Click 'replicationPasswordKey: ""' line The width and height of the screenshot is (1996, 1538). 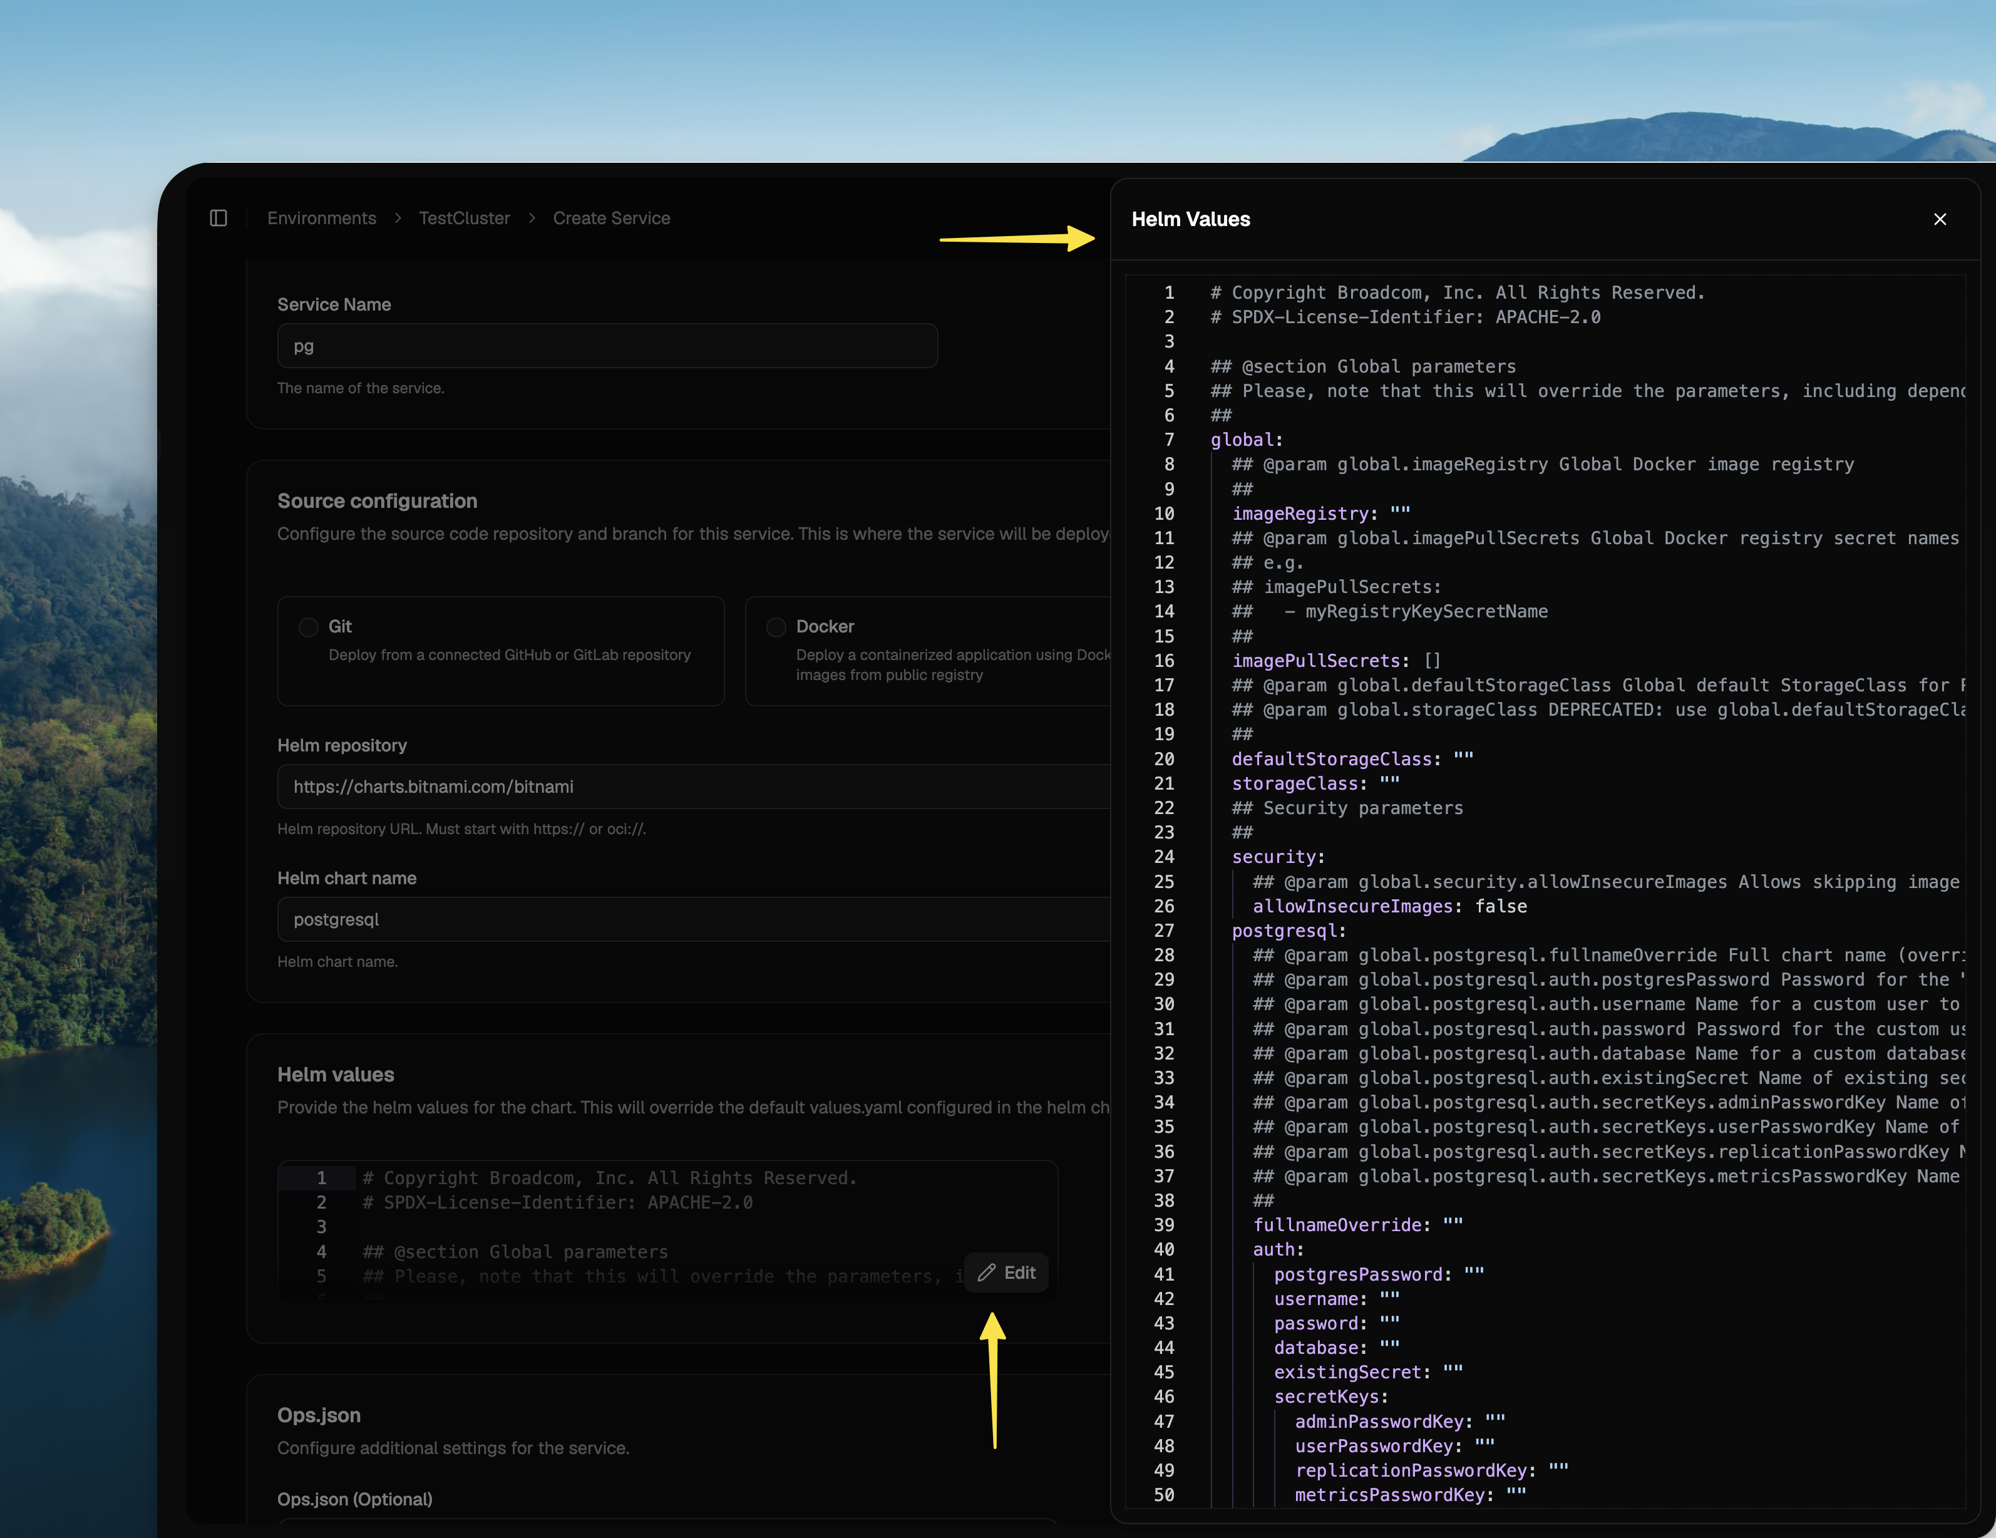coord(1431,1470)
